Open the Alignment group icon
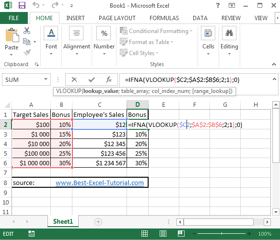The width and height of the screenshot is (280, 240). 76,33
